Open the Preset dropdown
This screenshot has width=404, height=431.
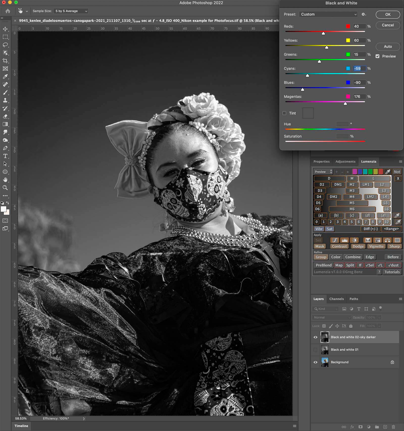pos(329,14)
